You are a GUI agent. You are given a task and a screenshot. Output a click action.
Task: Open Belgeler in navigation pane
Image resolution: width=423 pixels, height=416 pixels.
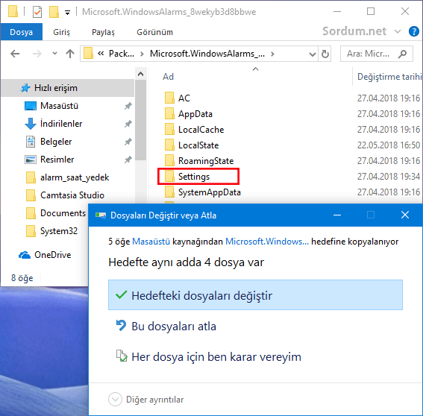click(x=56, y=142)
